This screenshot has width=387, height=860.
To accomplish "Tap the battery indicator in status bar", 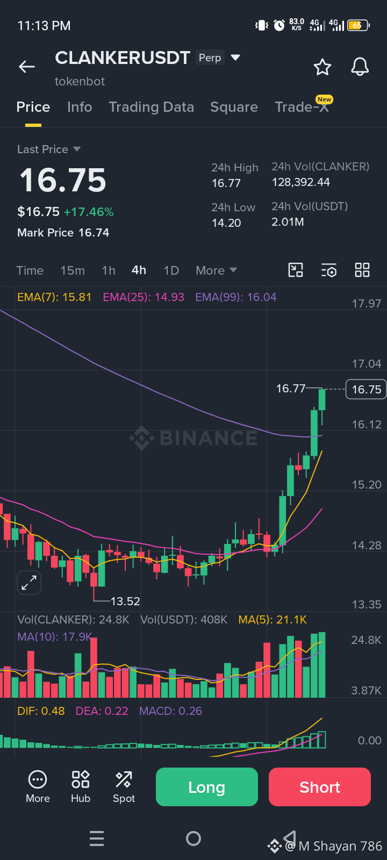I will [359, 25].
